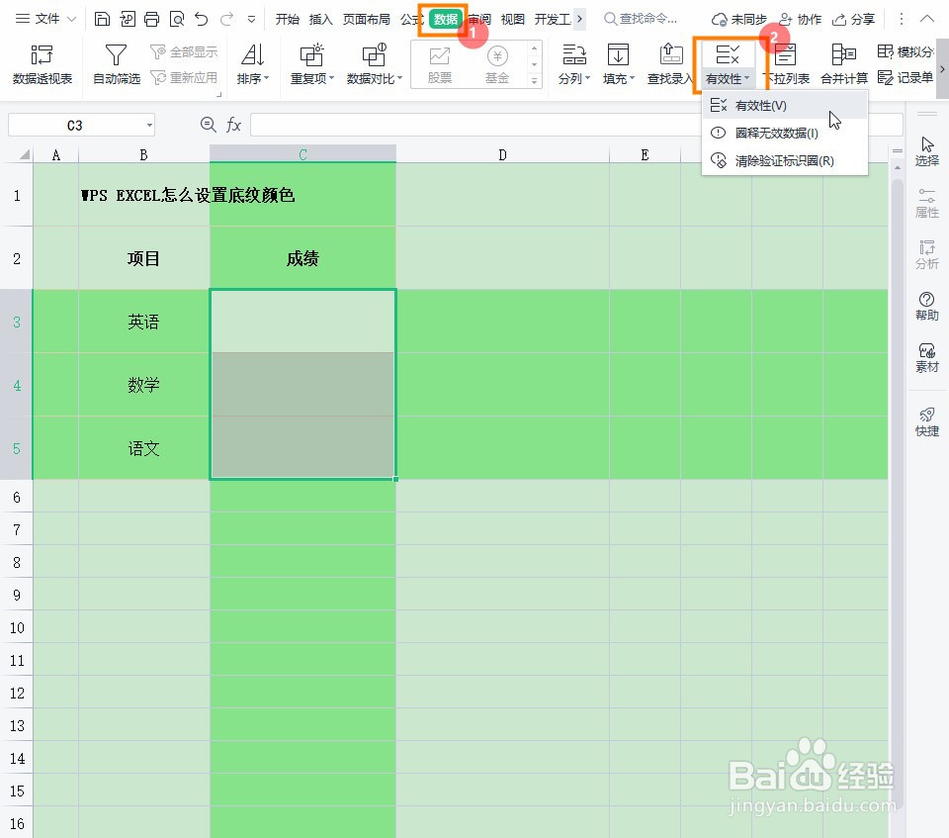
Task: Click the export to PDF icon
Action: (128, 20)
